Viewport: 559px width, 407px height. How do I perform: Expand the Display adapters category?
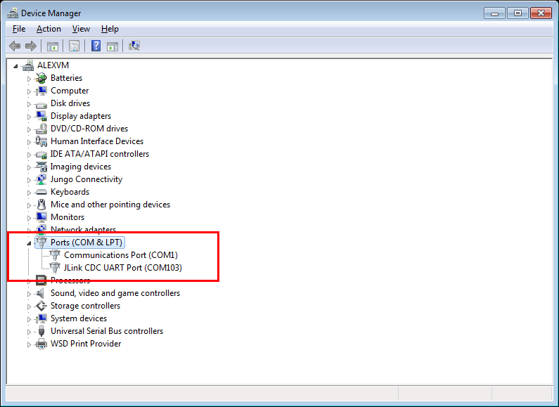pyautogui.click(x=30, y=117)
